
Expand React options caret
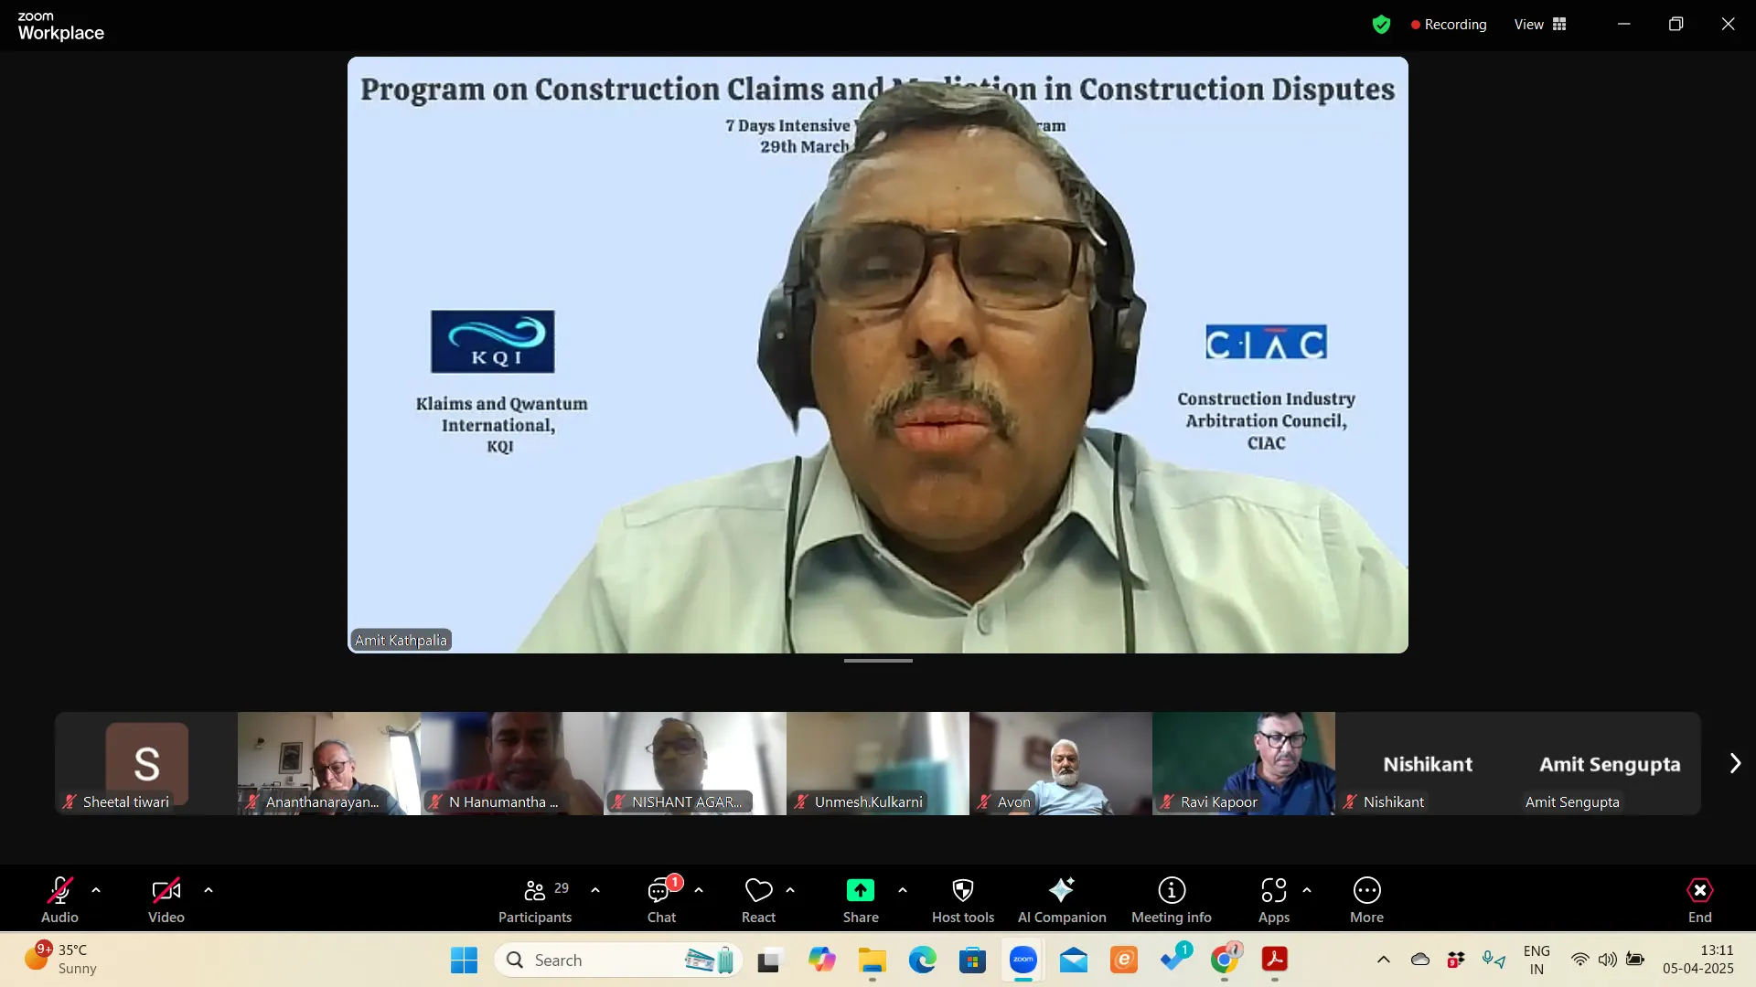(790, 890)
